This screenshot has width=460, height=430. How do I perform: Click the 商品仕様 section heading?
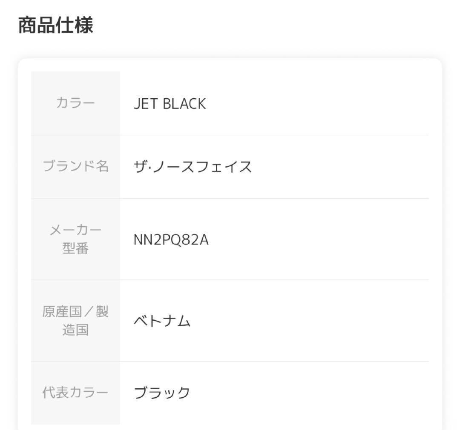55,26
